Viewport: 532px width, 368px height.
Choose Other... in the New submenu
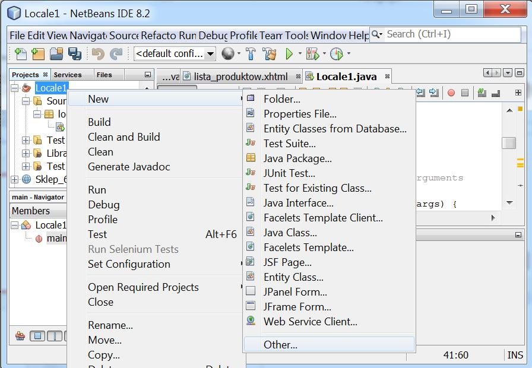point(329,345)
